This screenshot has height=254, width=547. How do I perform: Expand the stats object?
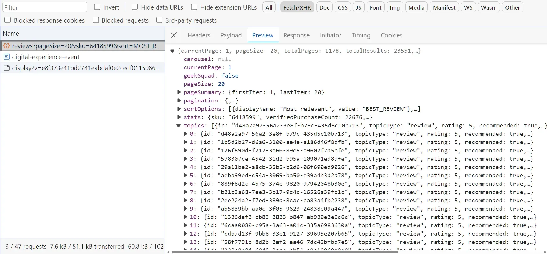[x=179, y=117]
